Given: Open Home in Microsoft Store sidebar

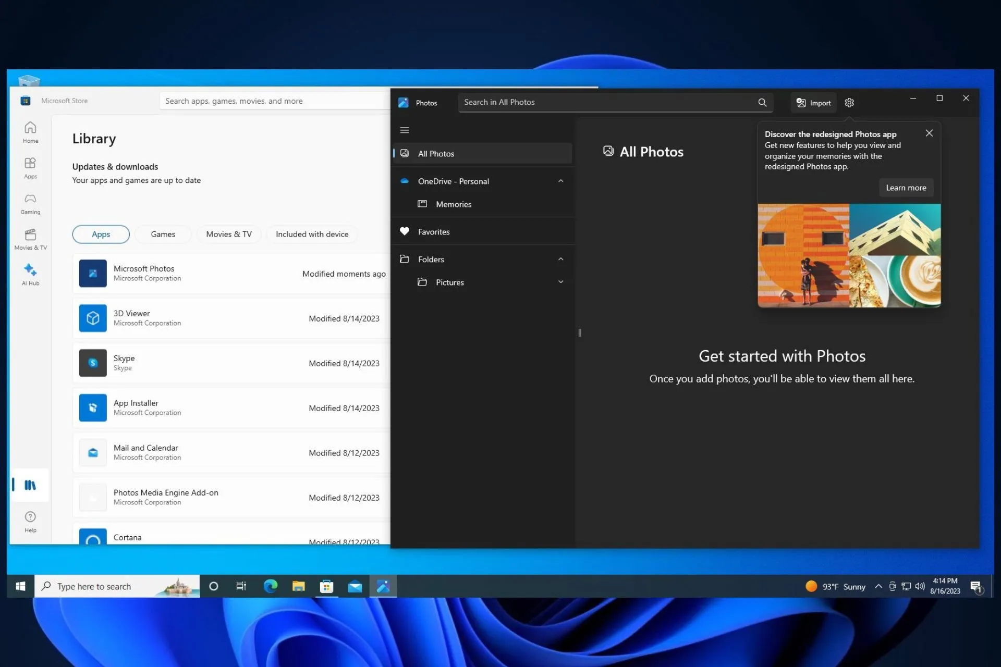Looking at the screenshot, I should coord(30,132).
